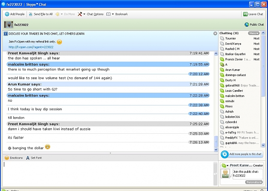Click Louis Camilleri status icon

[222, 91]
